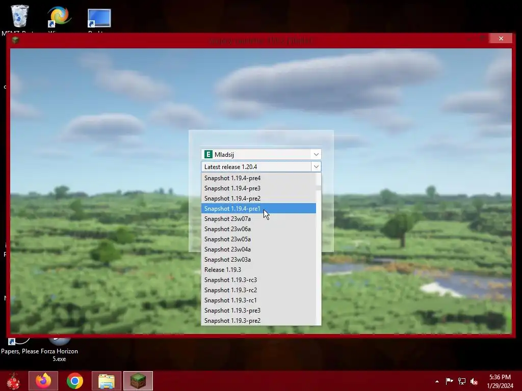Image resolution: width=522 pixels, height=391 pixels.
Task: Open File Explorer from the taskbar
Action: (x=107, y=381)
